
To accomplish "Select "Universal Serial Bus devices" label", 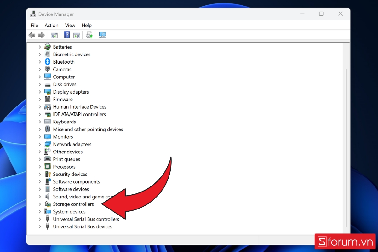I will (x=83, y=226).
